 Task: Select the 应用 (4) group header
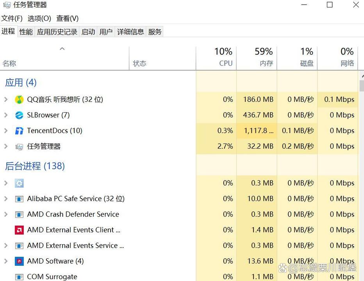(x=21, y=83)
